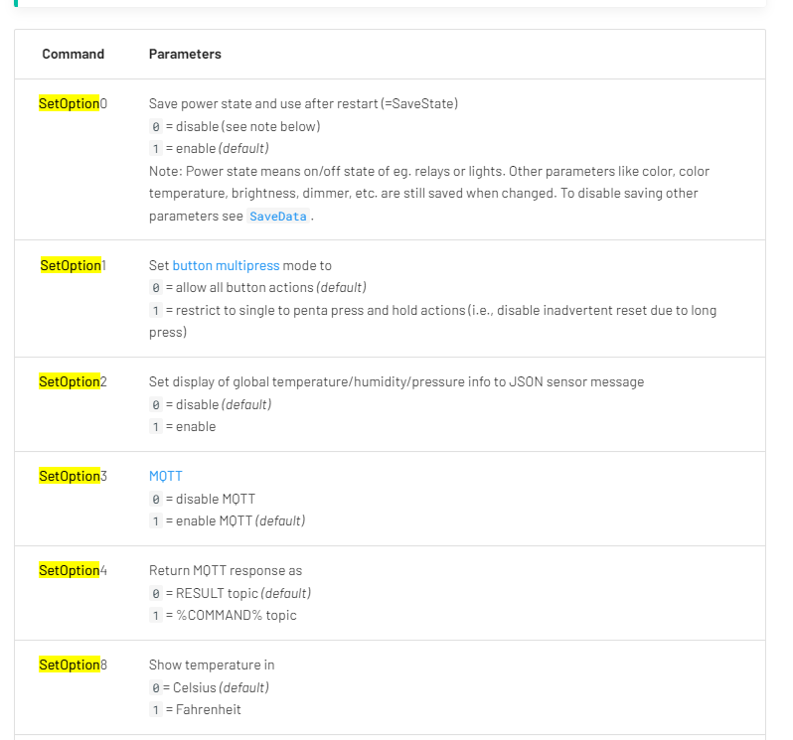Select the highlighted SetOption8 command
This screenshot has height=740, width=793.
click(x=73, y=665)
